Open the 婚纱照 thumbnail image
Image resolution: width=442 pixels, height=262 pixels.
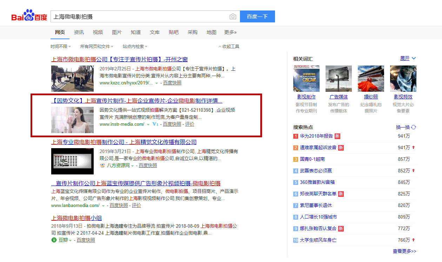(371, 78)
